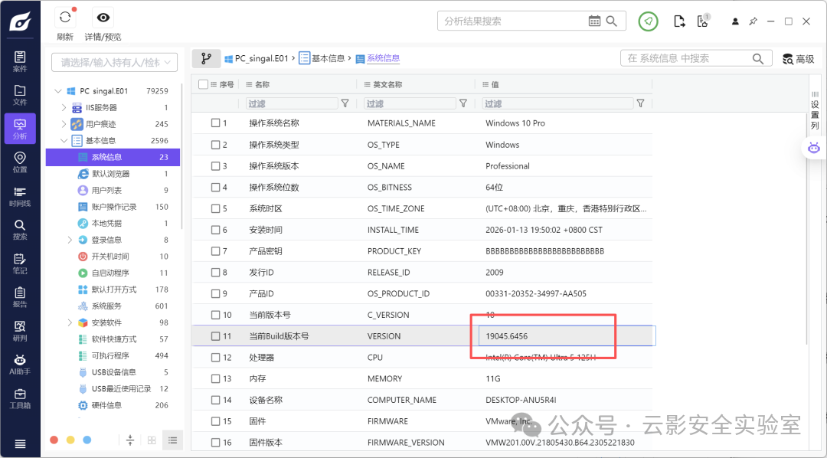827x458 pixels.
Task: Open the 工具箱 toolbox icon
Action: [x=20, y=399]
